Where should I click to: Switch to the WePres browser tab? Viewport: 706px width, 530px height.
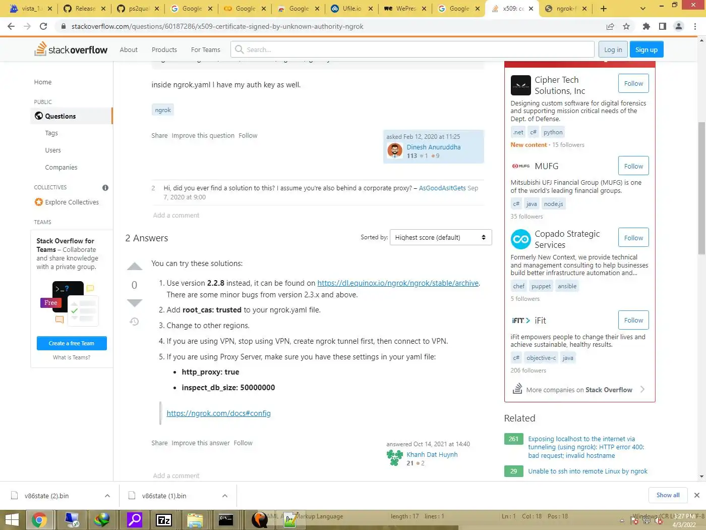405,9
